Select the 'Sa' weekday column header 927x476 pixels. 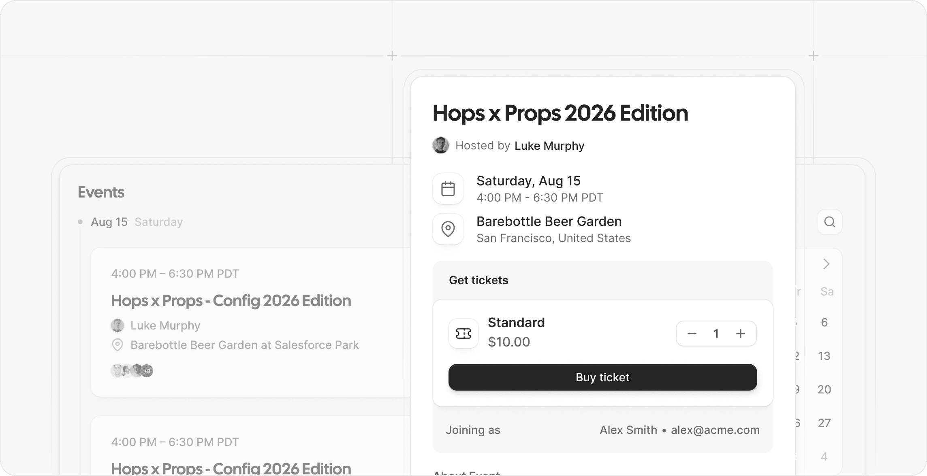[827, 291]
